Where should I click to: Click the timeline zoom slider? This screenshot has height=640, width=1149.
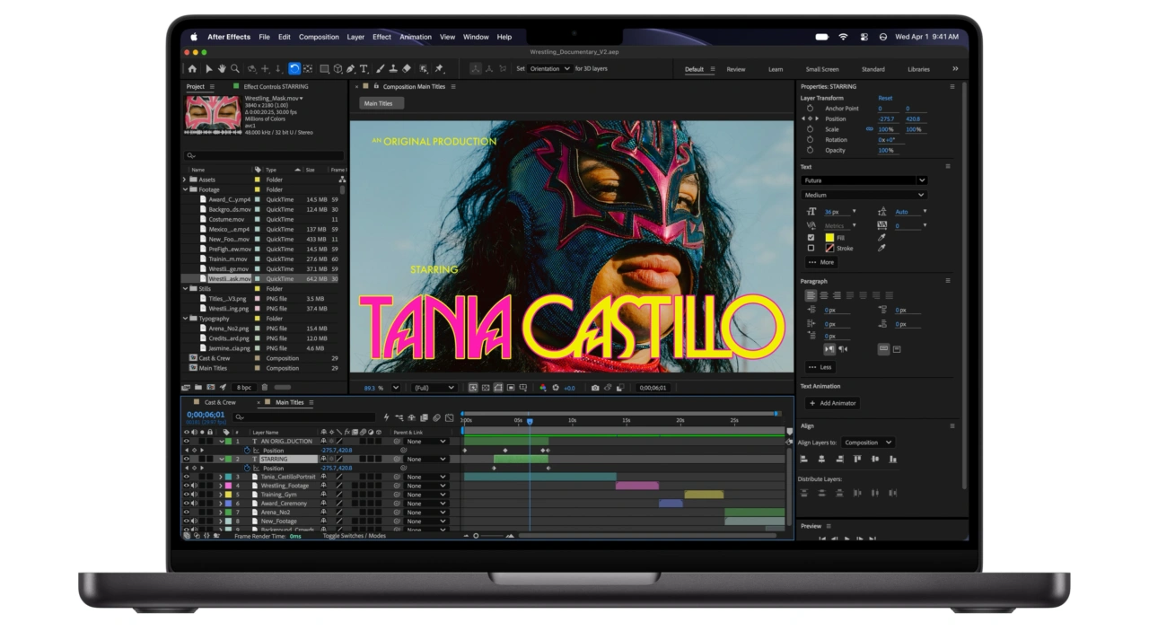coord(490,536)
